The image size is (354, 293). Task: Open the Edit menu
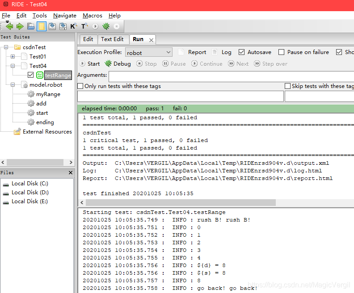[x=21, y=16]
